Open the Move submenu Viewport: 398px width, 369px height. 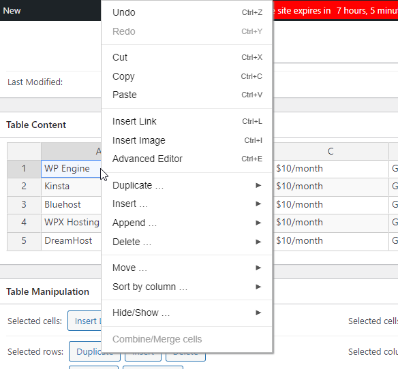point(187,268)
